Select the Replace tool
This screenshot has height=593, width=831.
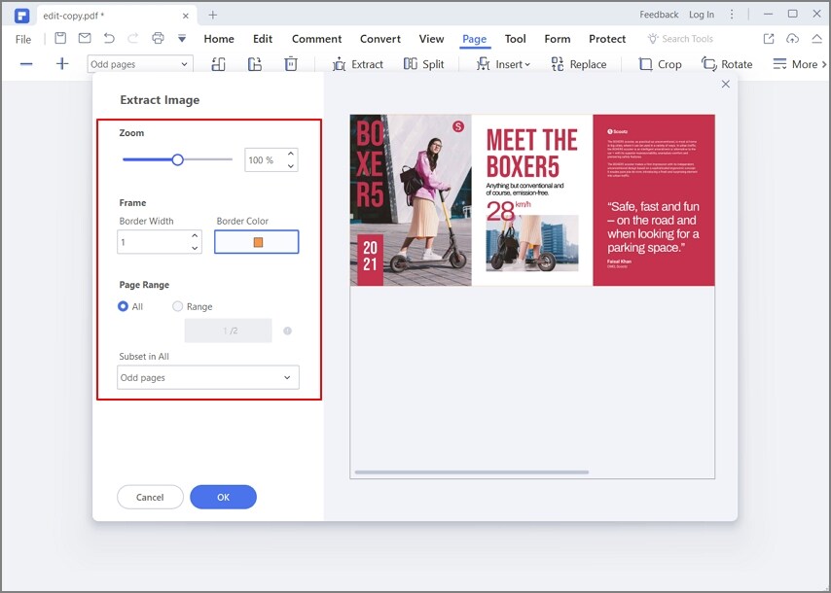[x=580, y=64]
